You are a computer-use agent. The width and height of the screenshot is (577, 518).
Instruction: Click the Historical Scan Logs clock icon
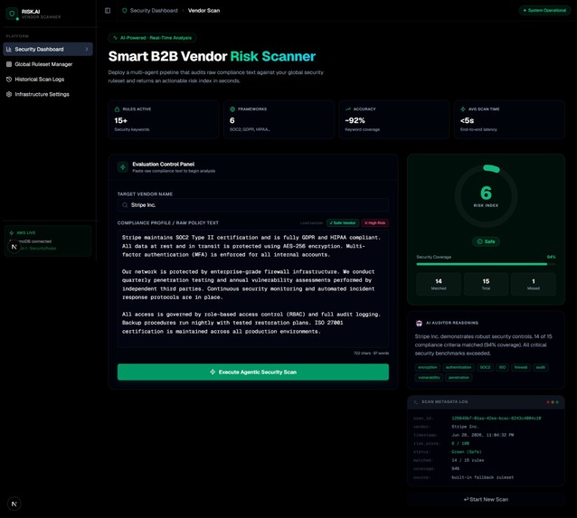tap(9, 80)
